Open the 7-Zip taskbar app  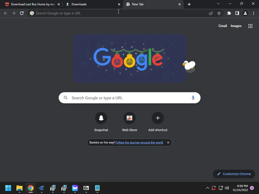pyautogui.click(x=86, y=188)
